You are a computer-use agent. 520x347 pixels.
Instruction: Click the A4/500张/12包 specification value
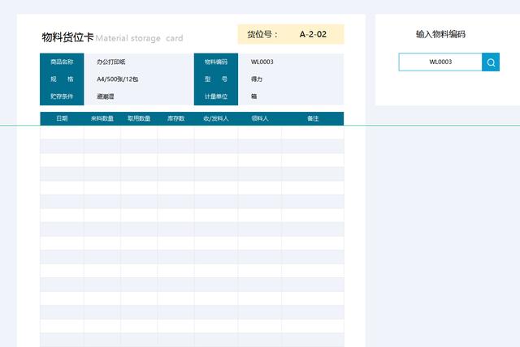pyautogui.click(x=118, y=79)
